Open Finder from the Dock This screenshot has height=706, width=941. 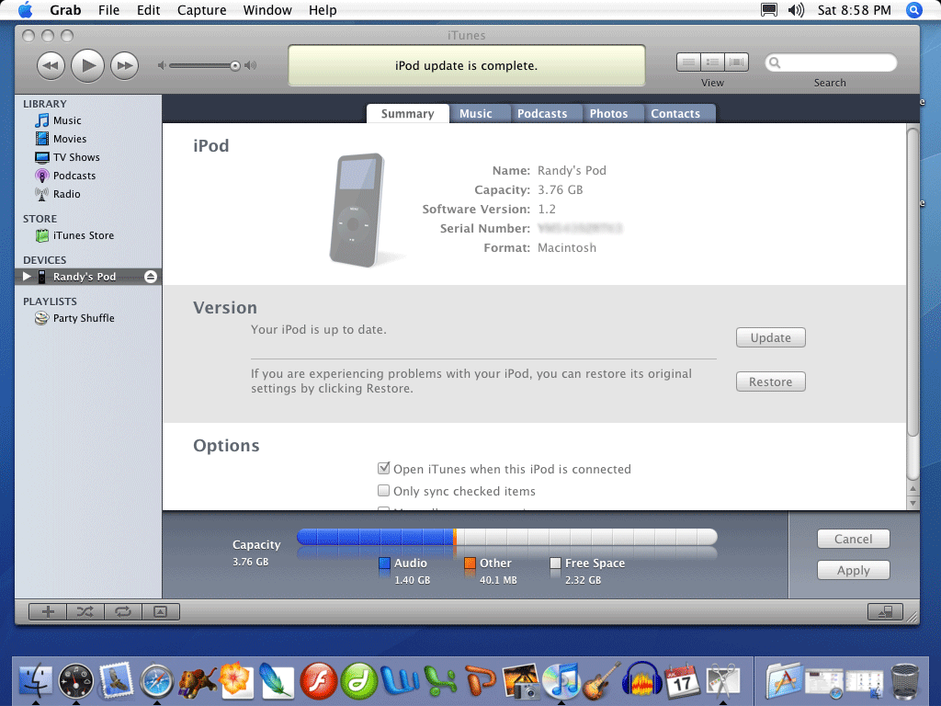coord(36,681)
